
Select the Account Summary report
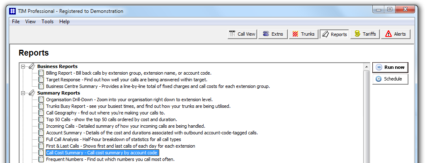[152, 133]
